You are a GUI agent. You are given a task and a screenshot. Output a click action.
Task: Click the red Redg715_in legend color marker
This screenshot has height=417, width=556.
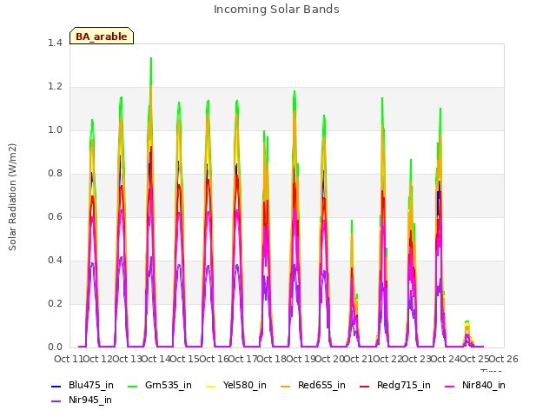coord(364,386)
